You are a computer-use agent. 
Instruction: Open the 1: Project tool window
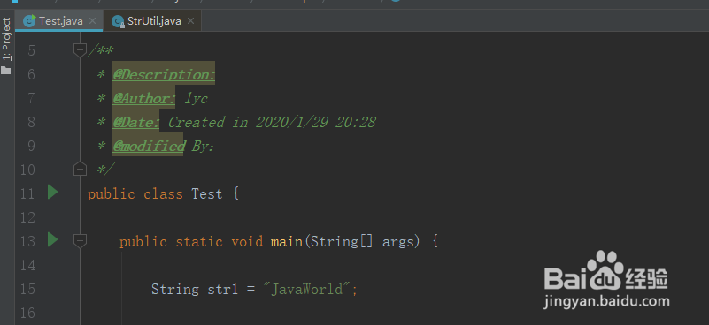tap(6, 45)
